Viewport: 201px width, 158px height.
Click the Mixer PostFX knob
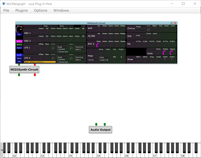pos(172,60)
